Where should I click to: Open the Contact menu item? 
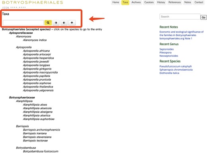click(199, 2)
